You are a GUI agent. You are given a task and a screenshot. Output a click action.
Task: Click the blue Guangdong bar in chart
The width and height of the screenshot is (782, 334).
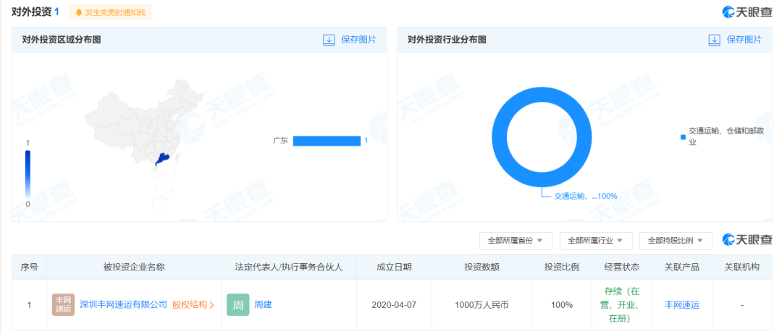tap(326, 141)
